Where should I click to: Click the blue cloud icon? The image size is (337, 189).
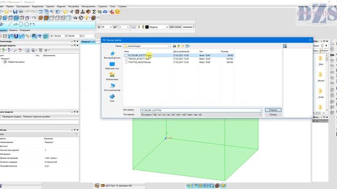click(105, 12)
